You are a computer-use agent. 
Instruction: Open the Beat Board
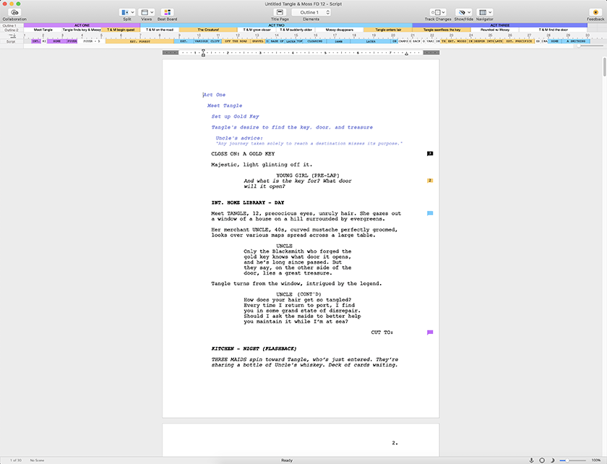tap(167, 12)
